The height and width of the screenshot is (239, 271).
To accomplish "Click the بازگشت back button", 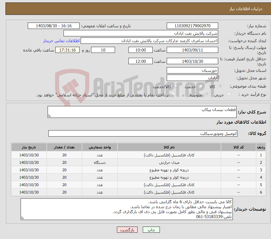I will pyautogui.click(x=127, y=230).
